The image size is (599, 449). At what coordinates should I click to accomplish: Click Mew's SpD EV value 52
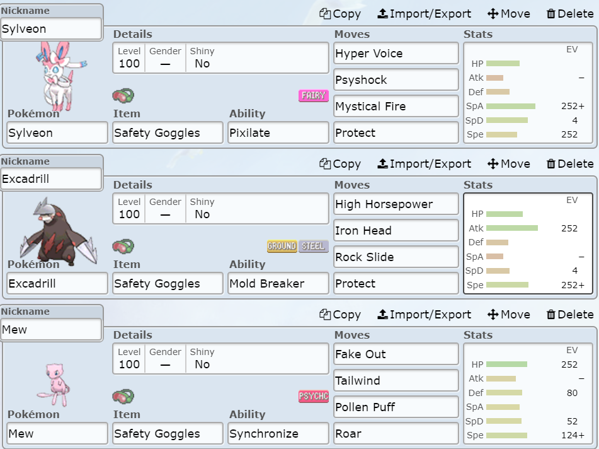pos(572,421)
